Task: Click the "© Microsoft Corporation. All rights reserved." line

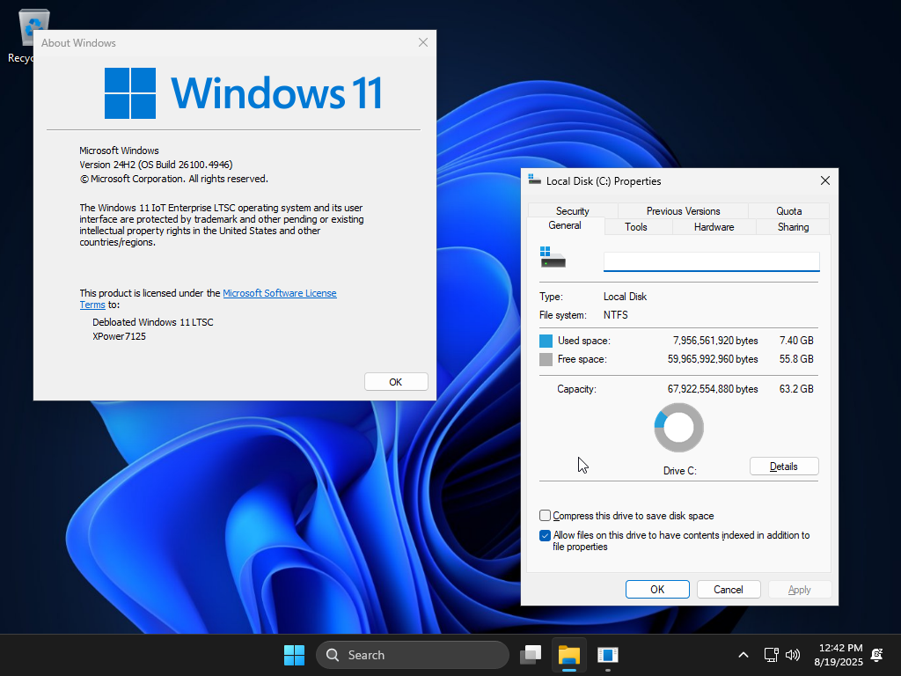Action: tap(174, 179)
